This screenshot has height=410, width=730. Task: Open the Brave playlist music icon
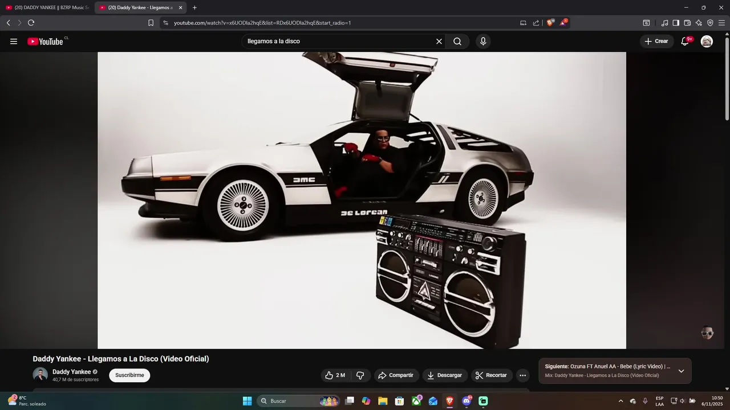point(664,23)
